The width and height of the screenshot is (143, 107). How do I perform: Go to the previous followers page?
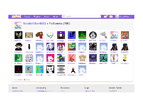(18, 80)
